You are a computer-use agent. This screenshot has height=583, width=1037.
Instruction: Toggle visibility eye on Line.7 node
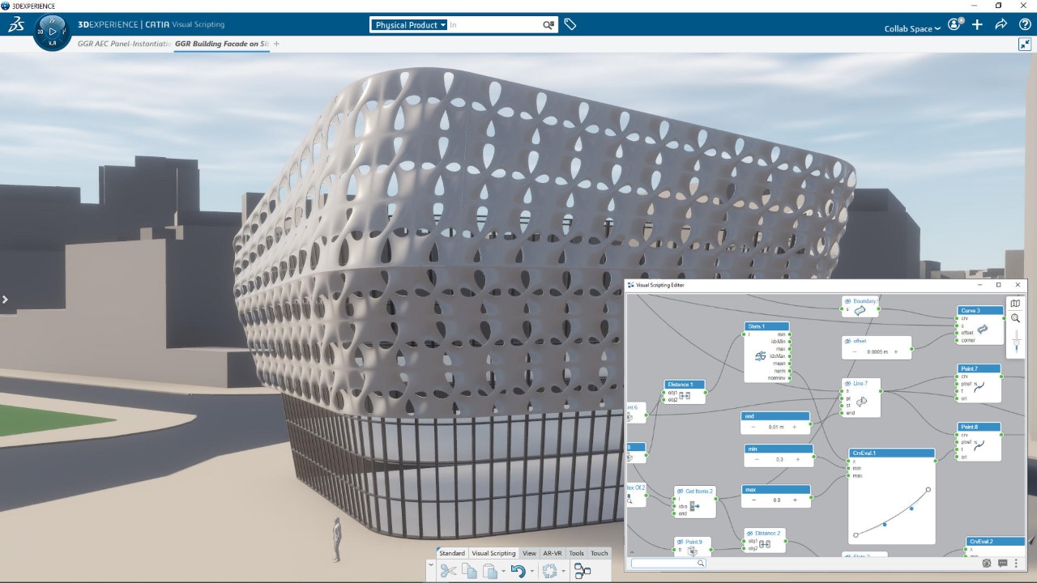point(848,383)
